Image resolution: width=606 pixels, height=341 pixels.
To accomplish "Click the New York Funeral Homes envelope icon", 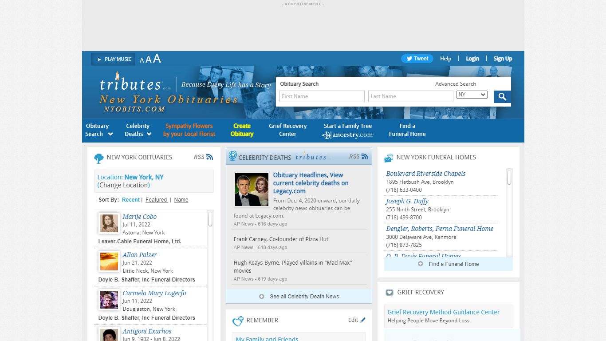I will 389,158.
